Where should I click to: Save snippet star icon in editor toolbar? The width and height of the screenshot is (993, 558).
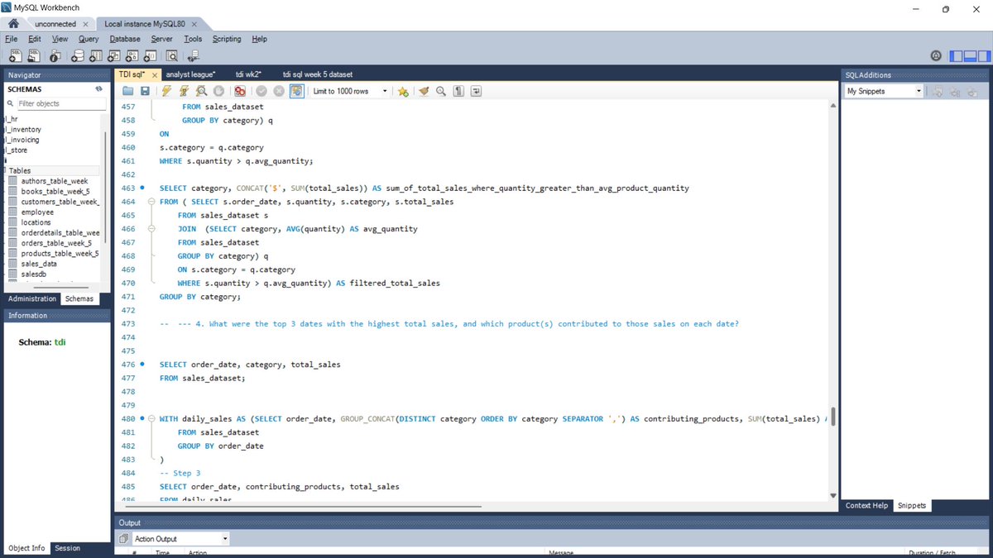[x=403, y=91]
